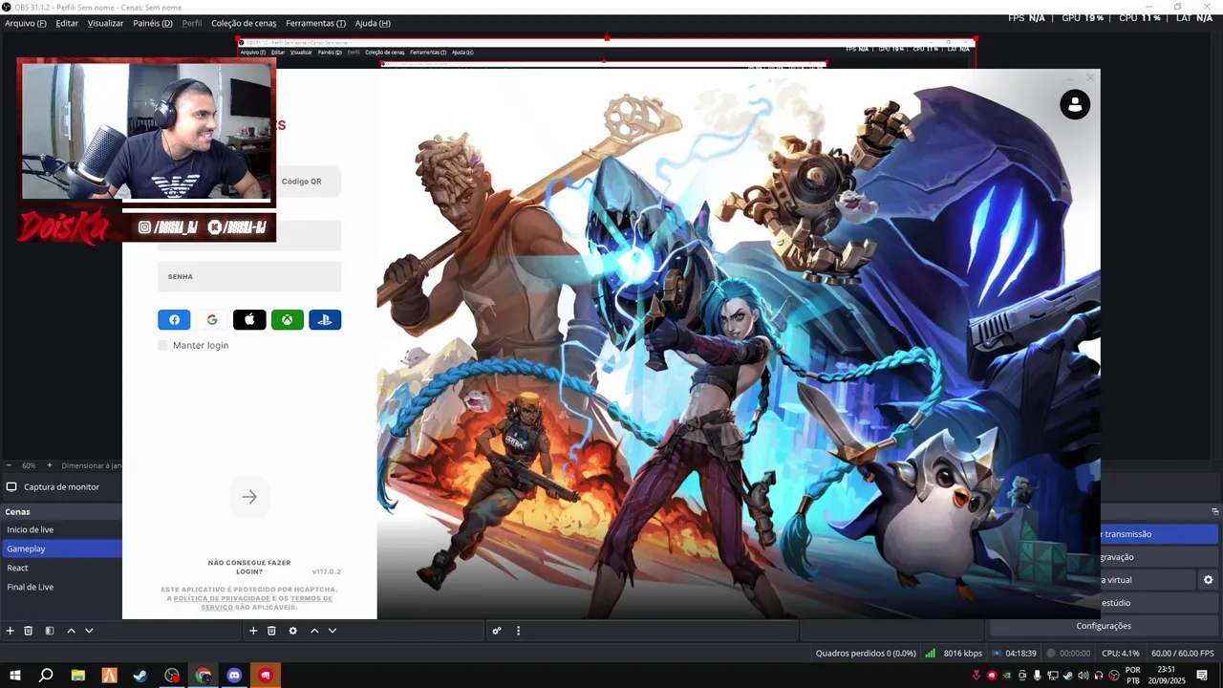Open the Visualizar menu

coord(105,23)
